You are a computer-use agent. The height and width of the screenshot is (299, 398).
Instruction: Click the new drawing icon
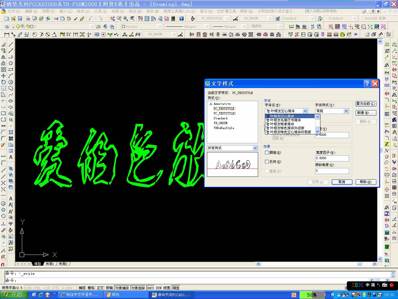coord(7,19)
